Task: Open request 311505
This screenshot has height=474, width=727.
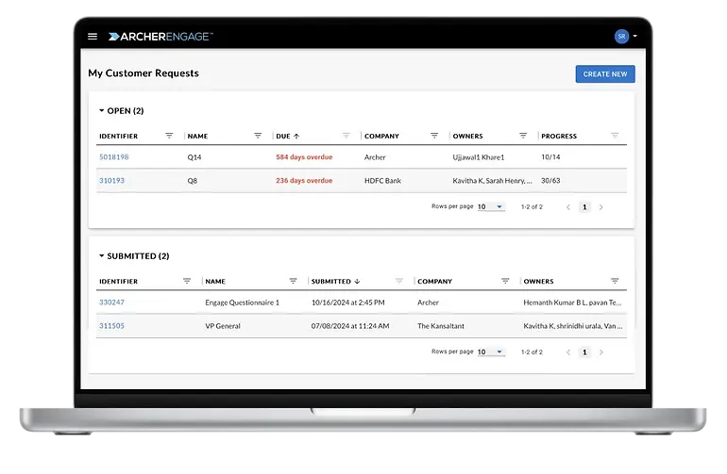Action: (111, 326)
